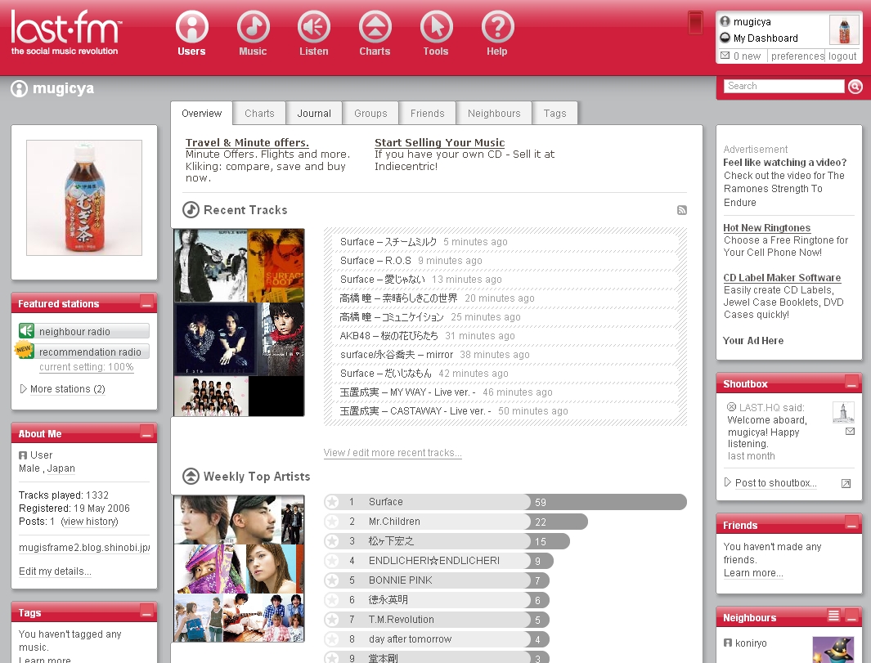Screen dimensions: 871x663
Task: Click Hot New Ringtones ad link
Action: (x=766, y=227)
